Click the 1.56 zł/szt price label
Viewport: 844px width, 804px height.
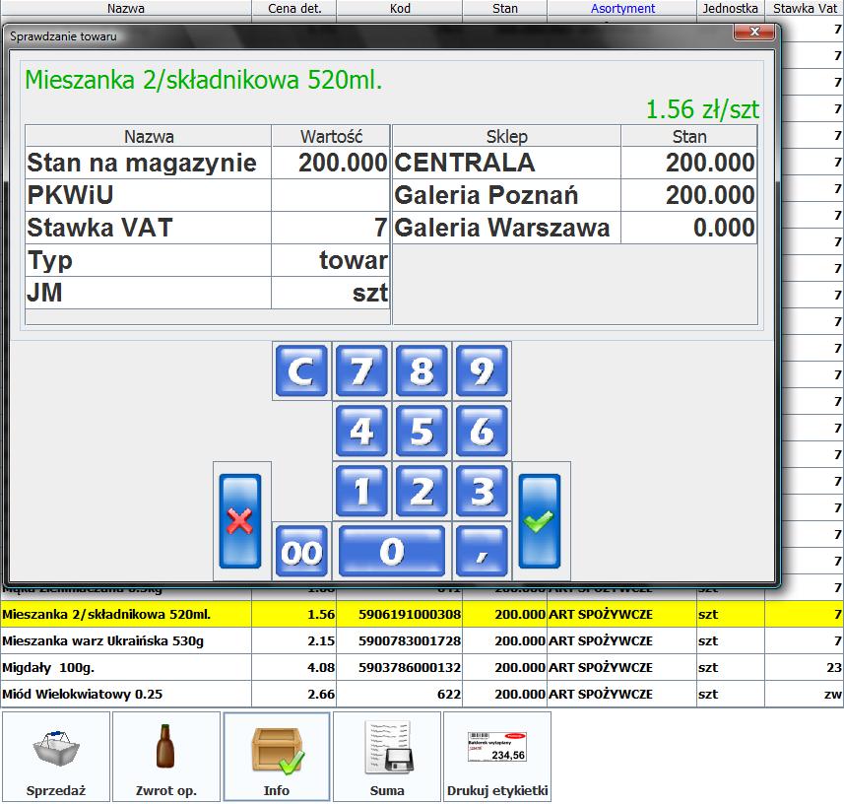[x=702, y=109]
